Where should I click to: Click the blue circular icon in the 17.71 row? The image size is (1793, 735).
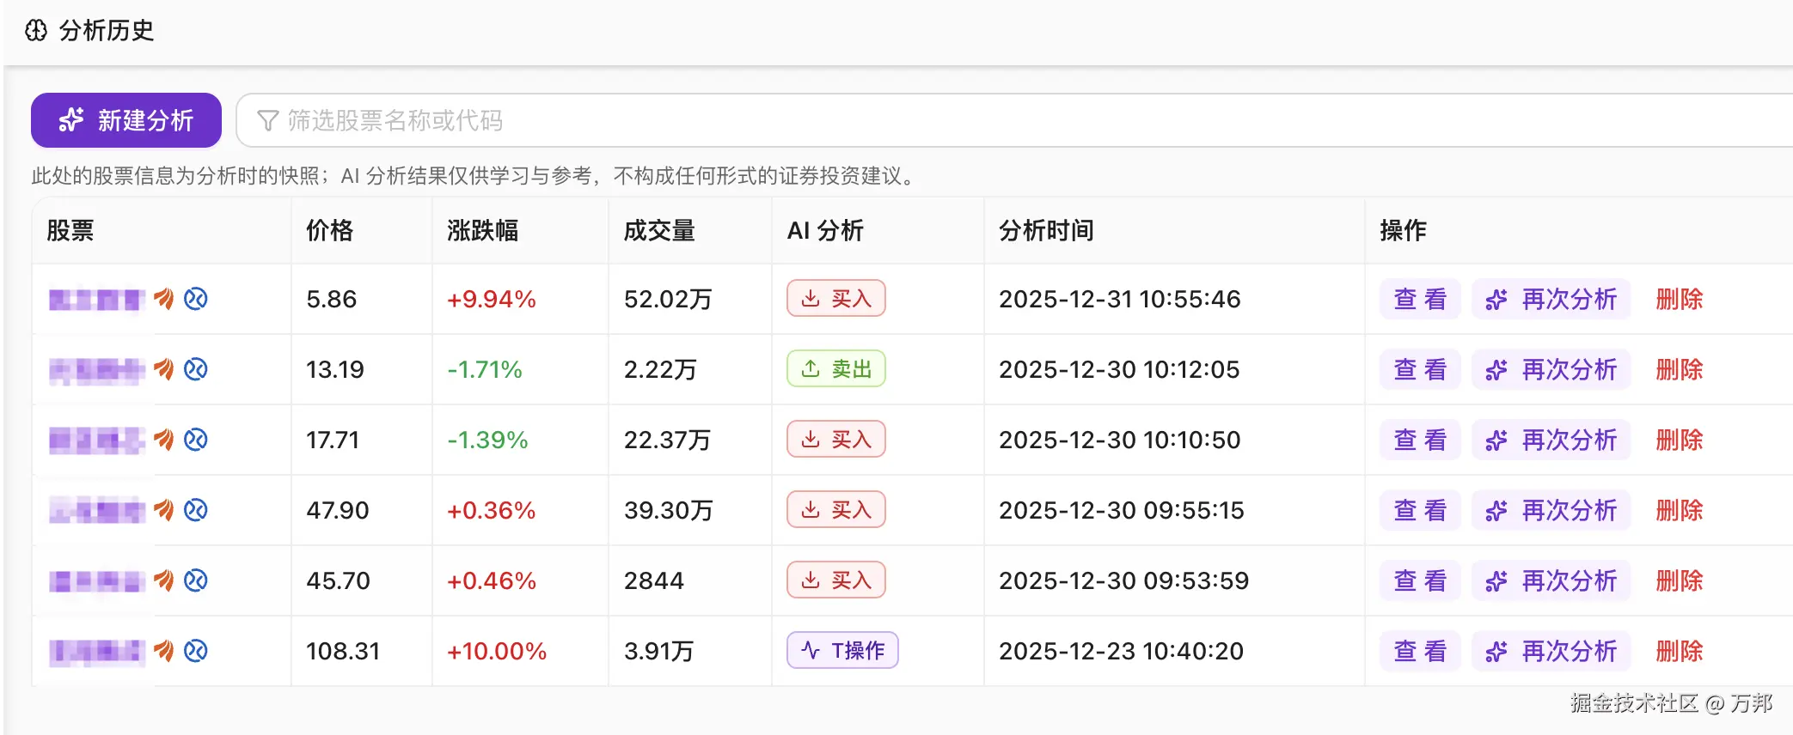click(x=196, y=440)
